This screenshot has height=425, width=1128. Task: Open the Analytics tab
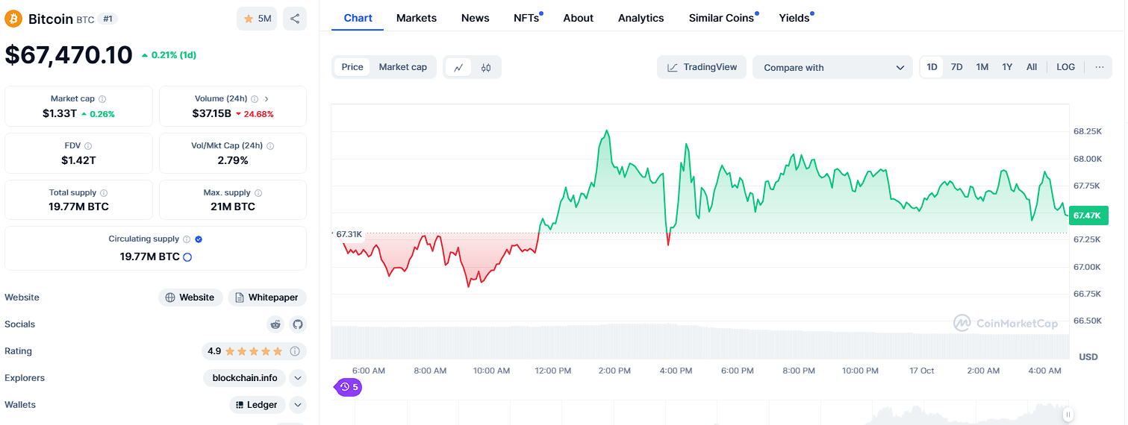pos(641,18)
